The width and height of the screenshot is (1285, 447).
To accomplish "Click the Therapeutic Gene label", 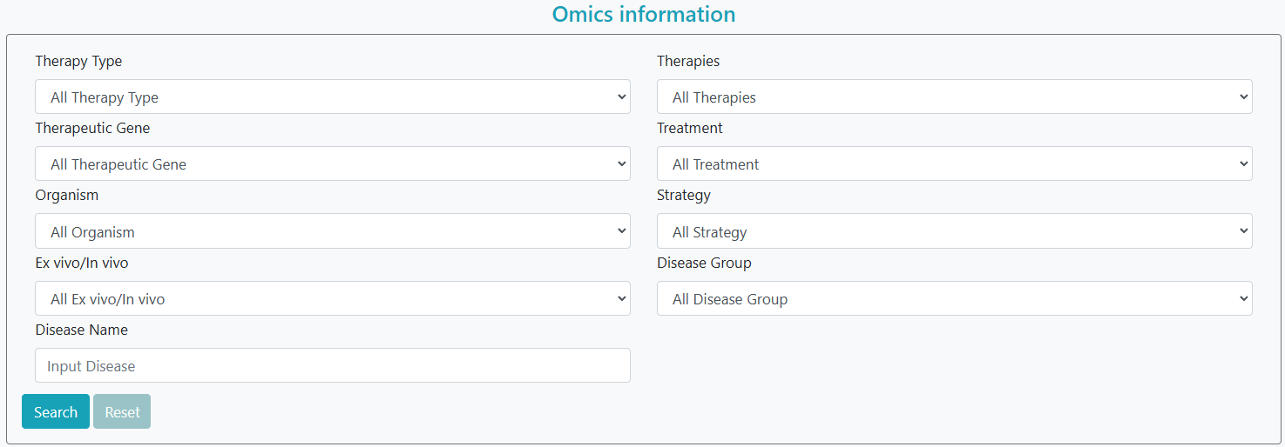I will [x=92, y=128].
